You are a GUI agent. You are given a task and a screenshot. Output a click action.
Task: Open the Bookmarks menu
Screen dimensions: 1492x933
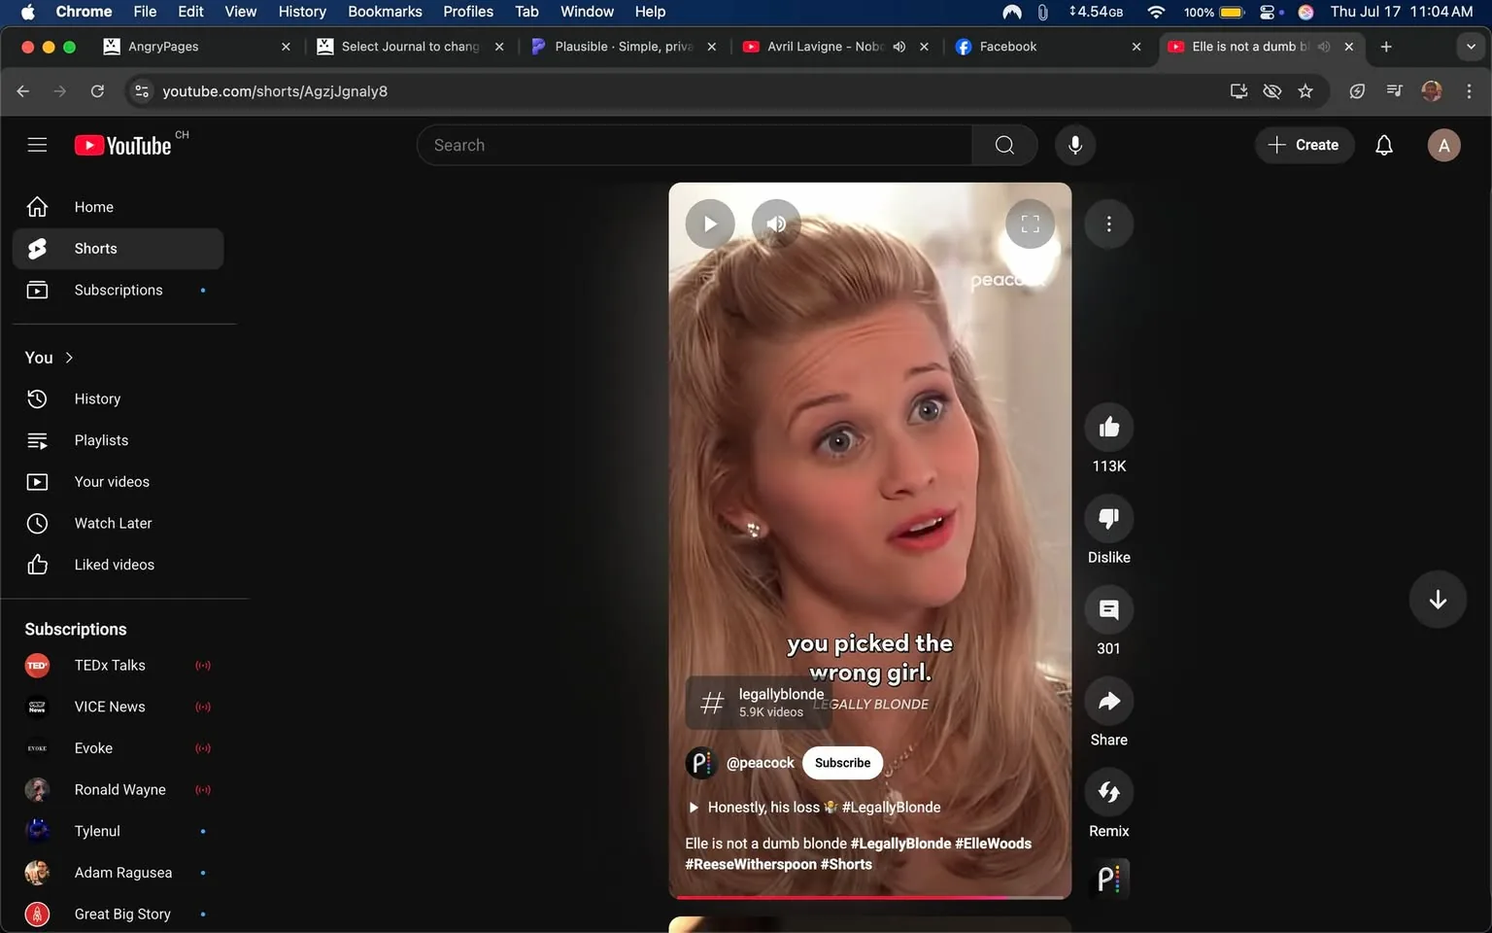385,12
